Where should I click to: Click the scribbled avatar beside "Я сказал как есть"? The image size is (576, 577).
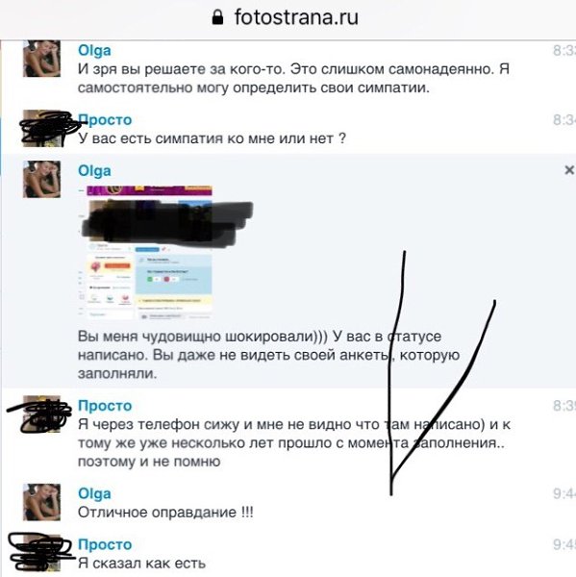point(41,553)
